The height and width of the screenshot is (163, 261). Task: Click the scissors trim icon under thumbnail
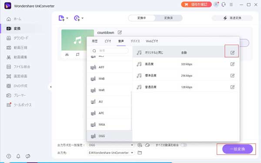click(x=67, y=54)
